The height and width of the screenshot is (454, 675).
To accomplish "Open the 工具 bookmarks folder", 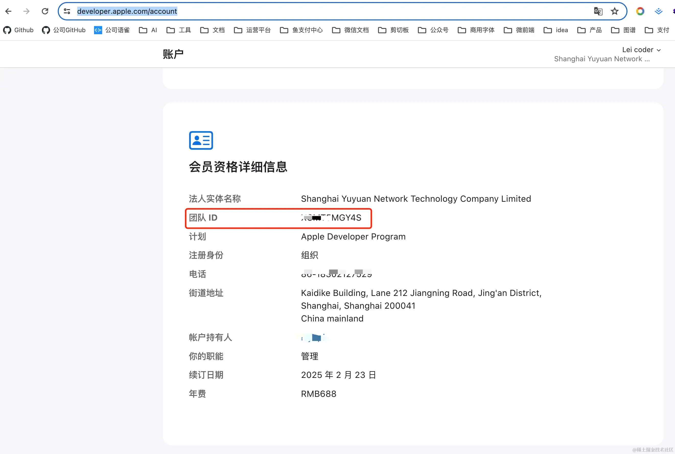I will [179, 30].
